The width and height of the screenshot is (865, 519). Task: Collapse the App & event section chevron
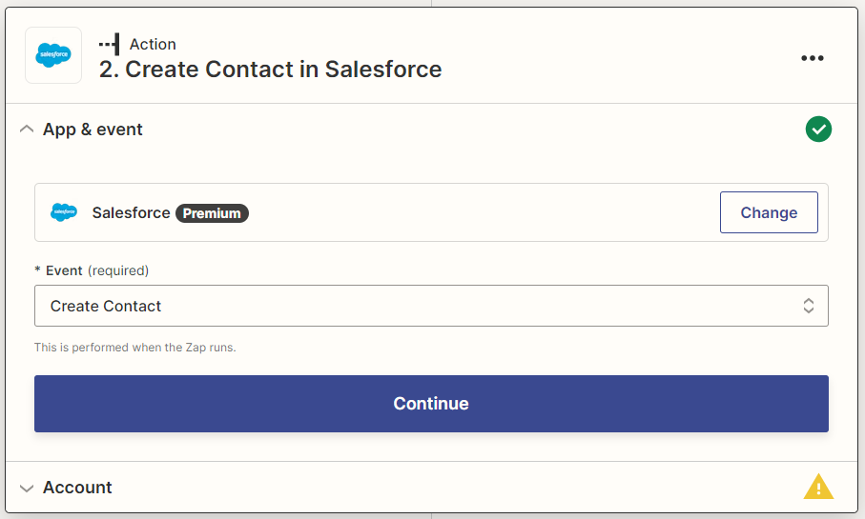[x=27, y=130]
